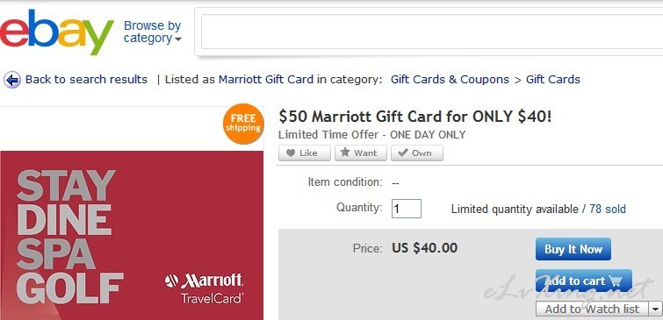663x320 pixels.
Task: Toggle the Own button
Action: click(x=417, y=153)
